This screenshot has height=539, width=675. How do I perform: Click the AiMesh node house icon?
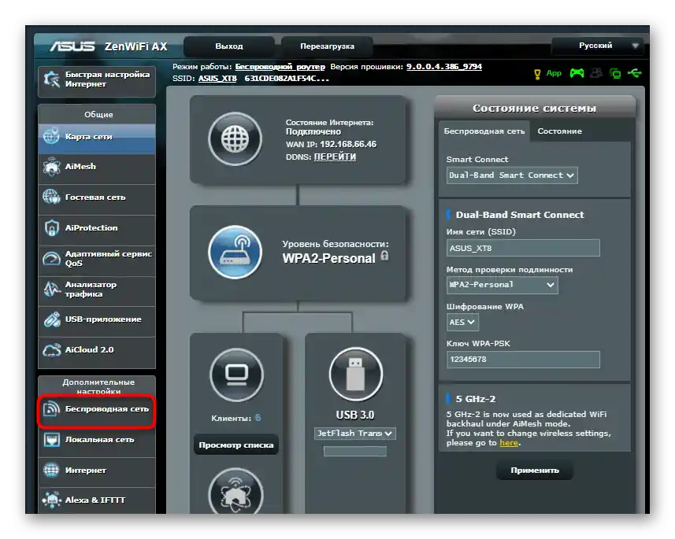[236, 493]
